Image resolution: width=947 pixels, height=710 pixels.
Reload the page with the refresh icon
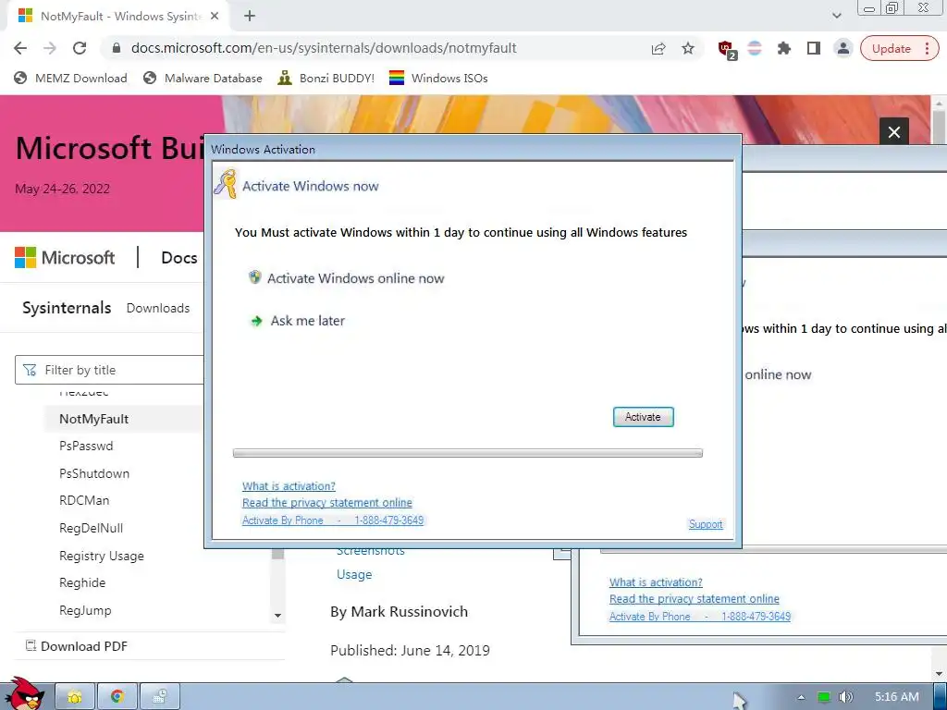(x=80, y=48)
